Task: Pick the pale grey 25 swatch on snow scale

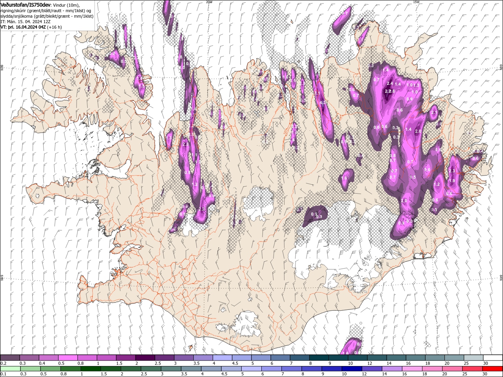Action: tap(474, 358)
